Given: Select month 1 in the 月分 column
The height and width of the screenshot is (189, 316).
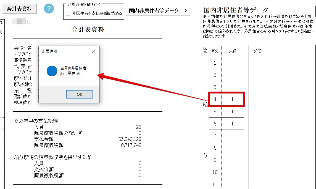Looking at the screenshot, I should (215, 63).
